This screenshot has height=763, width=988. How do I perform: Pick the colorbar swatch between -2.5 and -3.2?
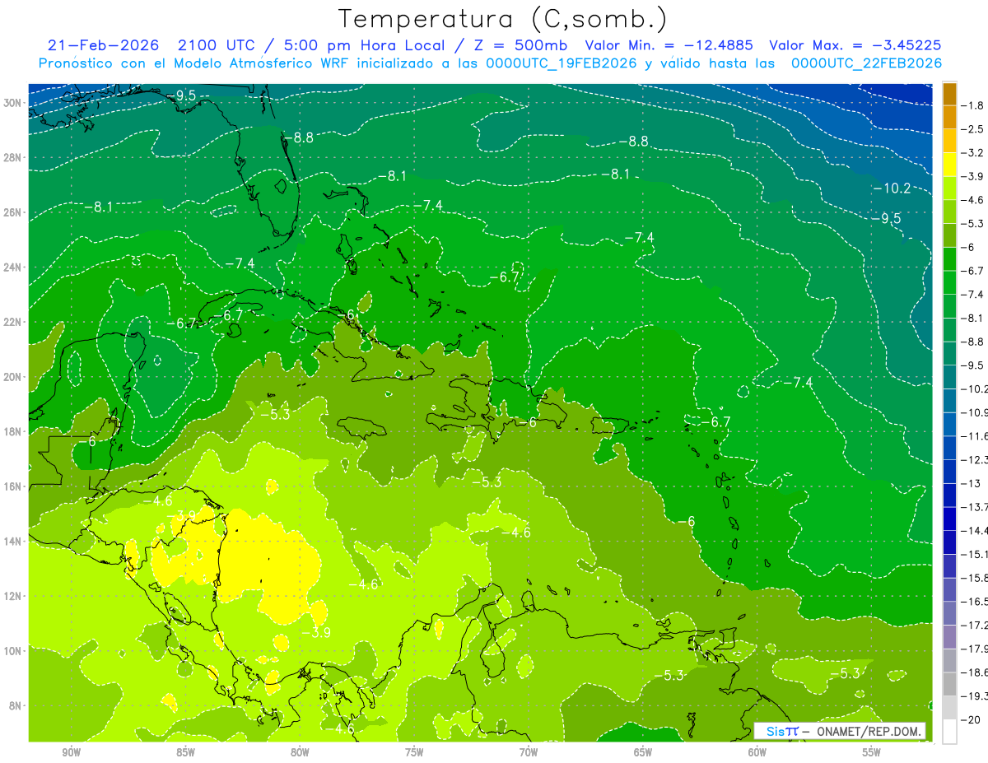point(949,141)
